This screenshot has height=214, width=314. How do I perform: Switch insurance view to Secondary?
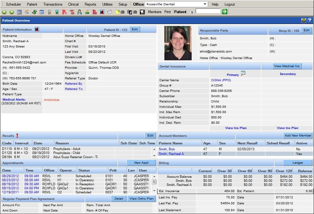287,74
